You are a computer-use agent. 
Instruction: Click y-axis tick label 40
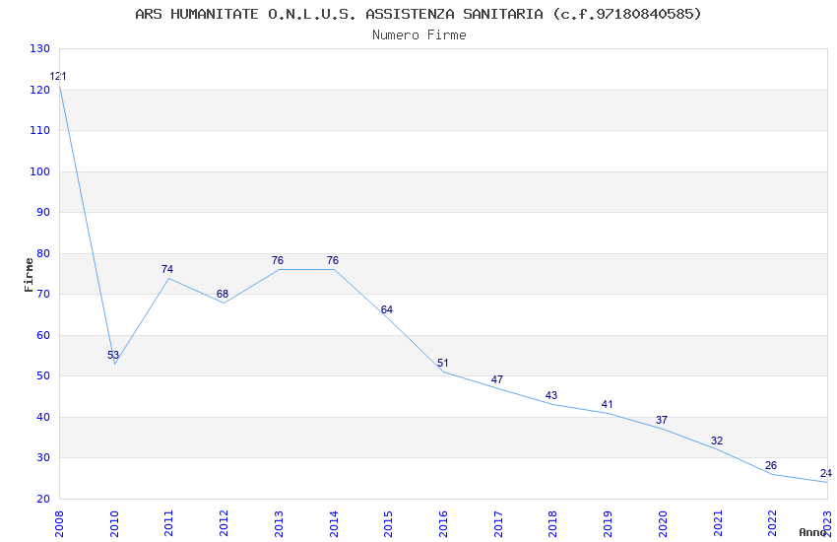pyautogui.click(x=43, y=417)
